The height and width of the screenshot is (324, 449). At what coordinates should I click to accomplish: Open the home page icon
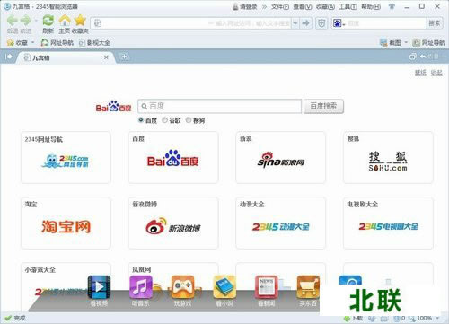coord(65,21)
